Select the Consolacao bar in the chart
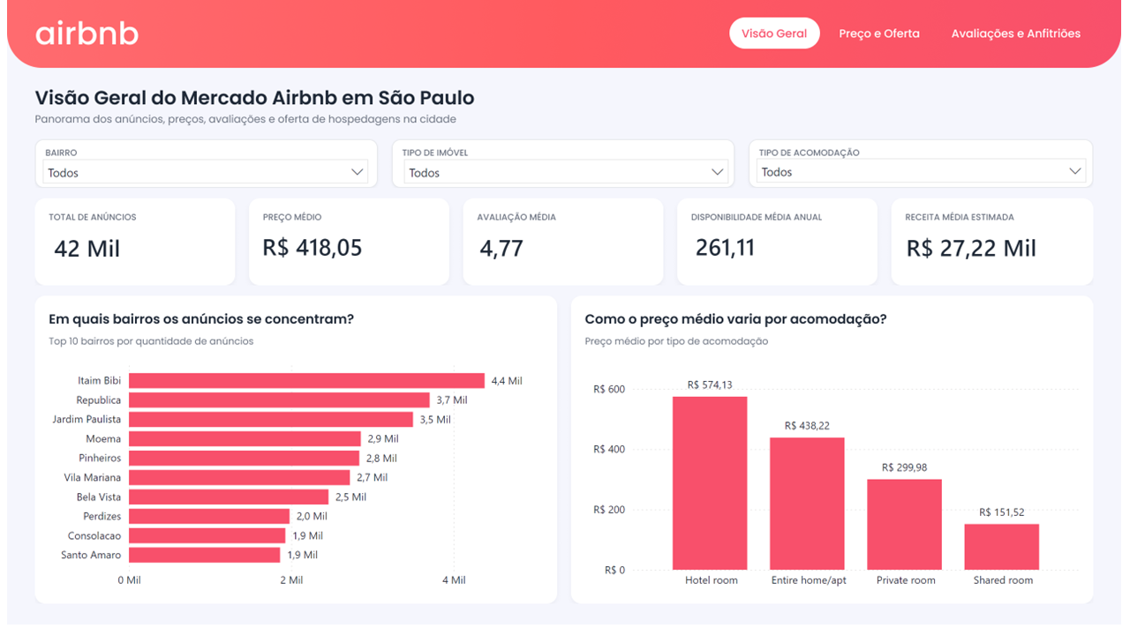 (207, 535)
